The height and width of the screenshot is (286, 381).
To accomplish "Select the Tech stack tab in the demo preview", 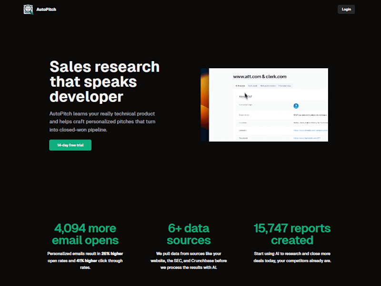I will (252, 86).
